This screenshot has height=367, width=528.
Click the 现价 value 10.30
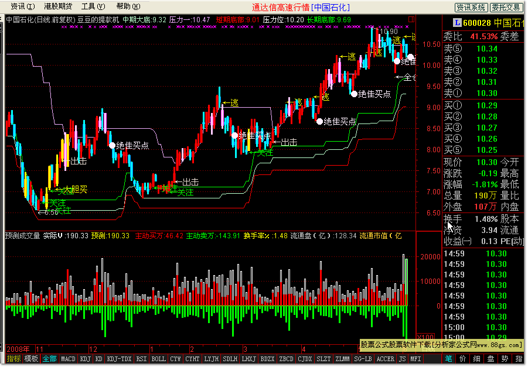point(487,162)
